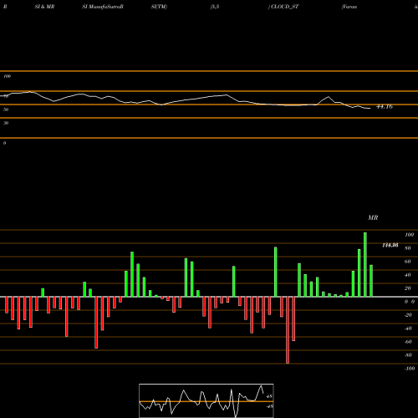Click the SI(TM) header text
Screen dimensions: 418x418
(x=159, y=7)
